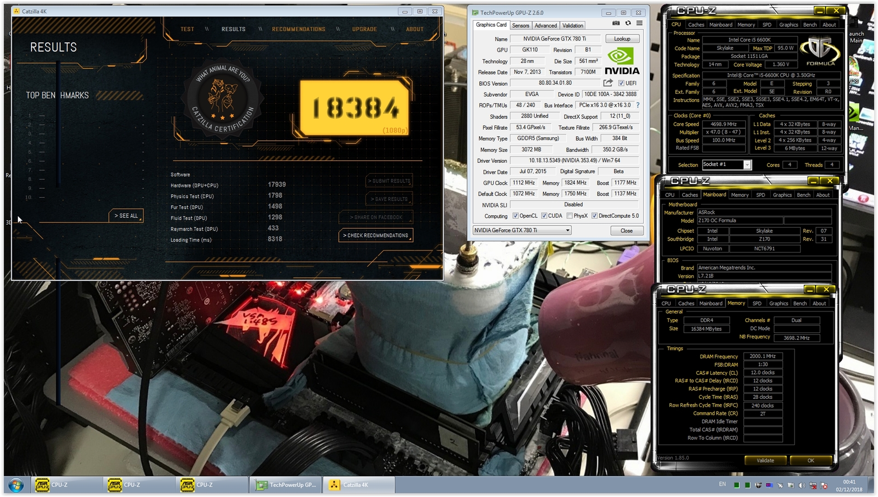Click the GPU name field in GPU-Z
The height and width of the screenshot is (497, 878).
[554, 39]
